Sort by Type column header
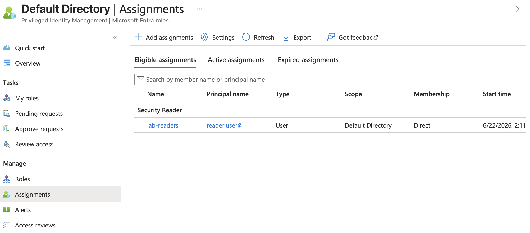The height and width of the screenshot is (233, 530). coord(282,94)
